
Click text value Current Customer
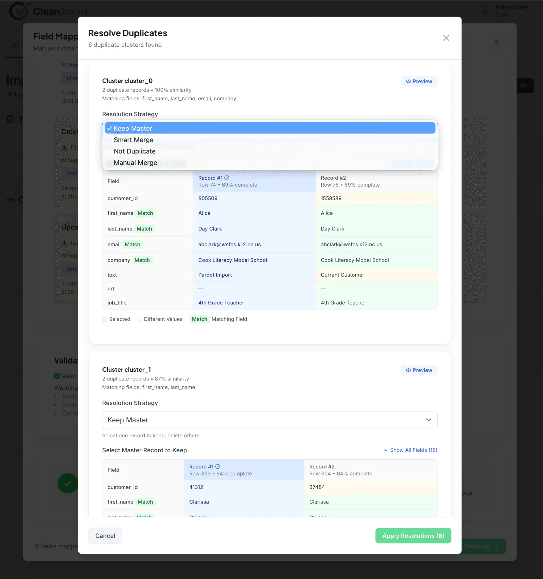click(342, 275)
